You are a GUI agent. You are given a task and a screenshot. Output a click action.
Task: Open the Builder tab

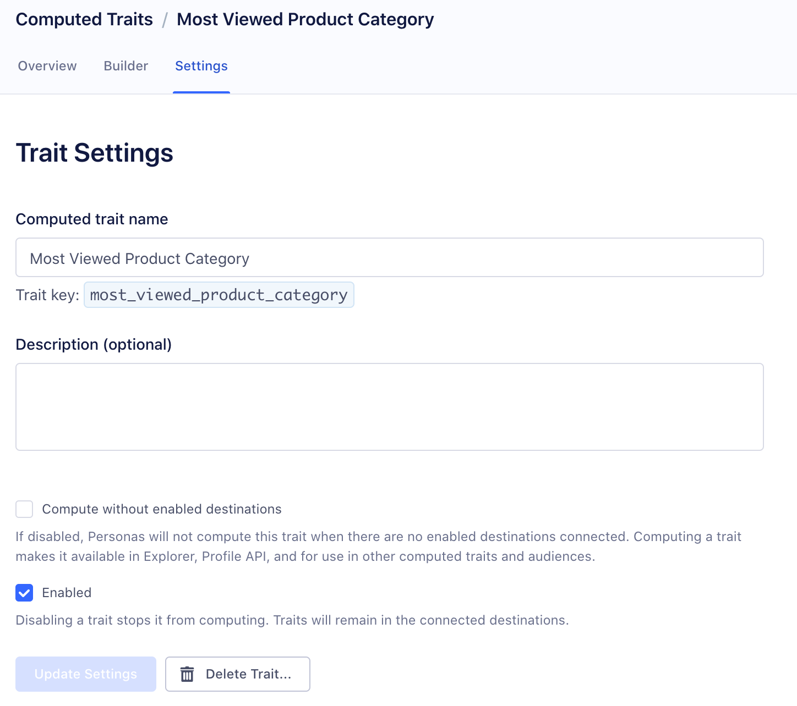coord(126,66)
